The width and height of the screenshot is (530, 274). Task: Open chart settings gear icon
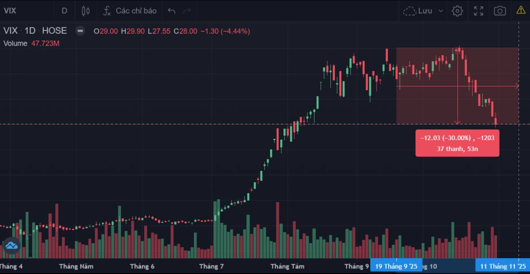(x=457, y=11)
